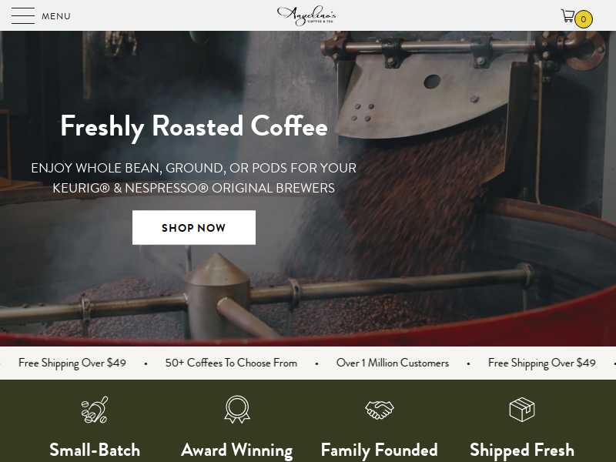Click the Angelino's logo
The image size is (616, 462).
306,15
